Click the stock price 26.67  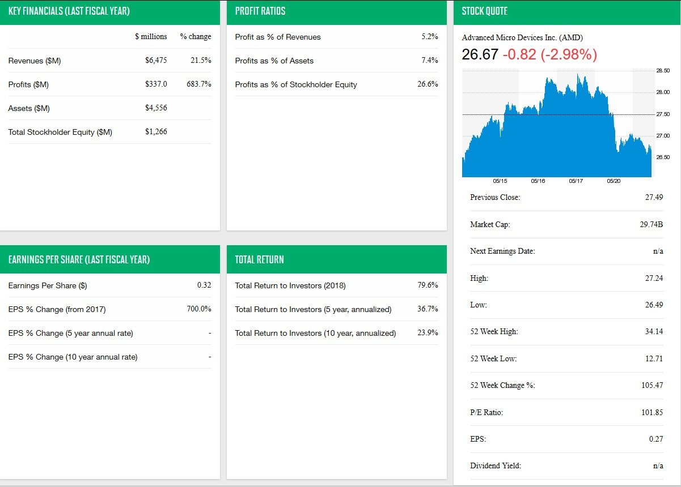[x=480, y=54]
